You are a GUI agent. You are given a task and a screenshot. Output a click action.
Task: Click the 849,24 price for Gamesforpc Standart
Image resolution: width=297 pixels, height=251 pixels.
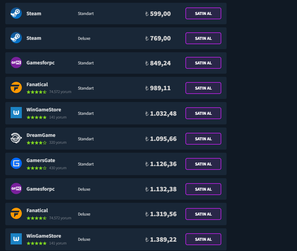tap(160, 63)
